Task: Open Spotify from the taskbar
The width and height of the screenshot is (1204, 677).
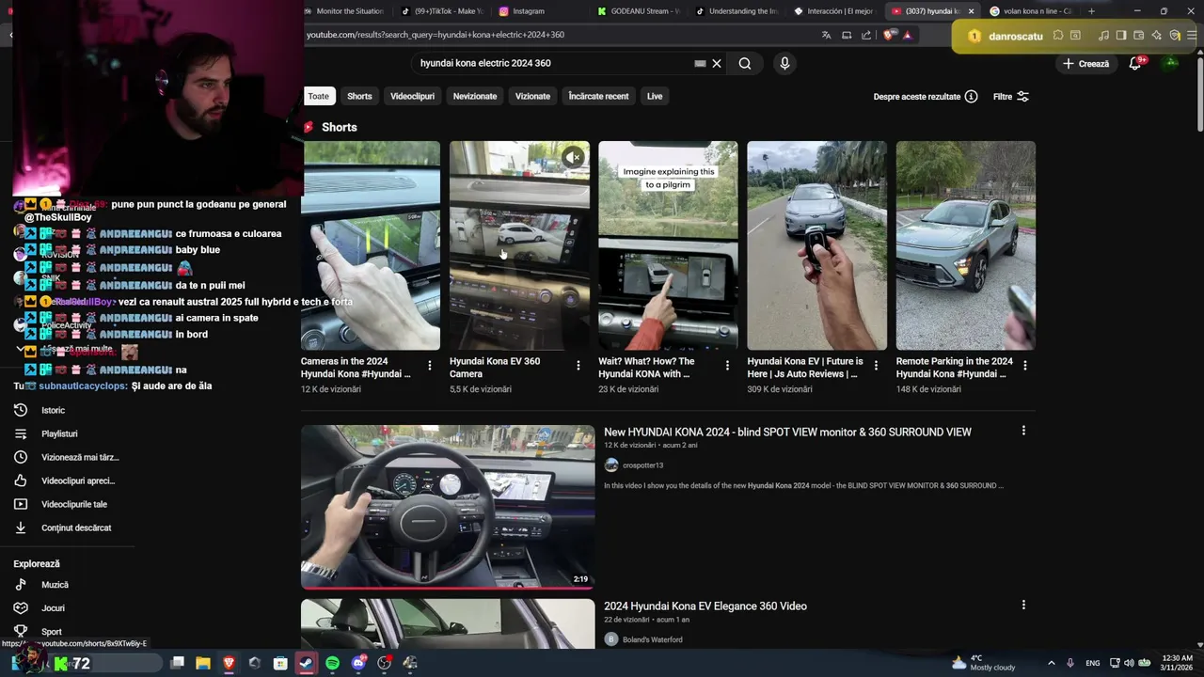Action: [x=332, y=663]
